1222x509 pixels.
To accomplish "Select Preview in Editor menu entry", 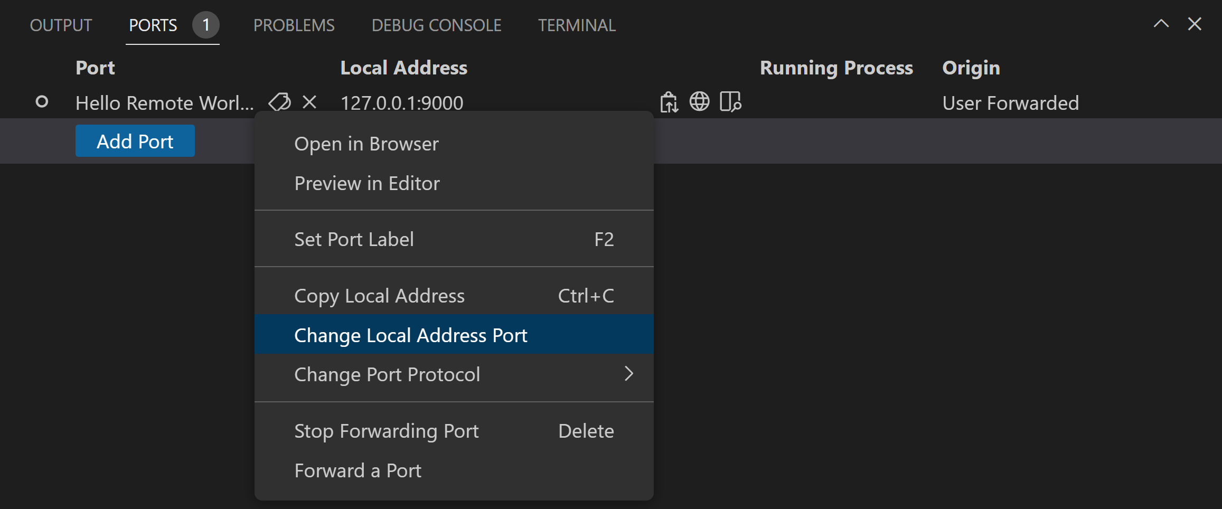I will pyautogui.click(x=367, y=183).
